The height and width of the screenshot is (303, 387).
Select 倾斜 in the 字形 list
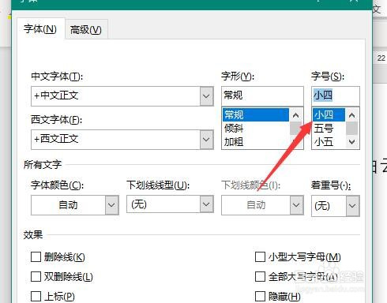(x=256, y=129)
